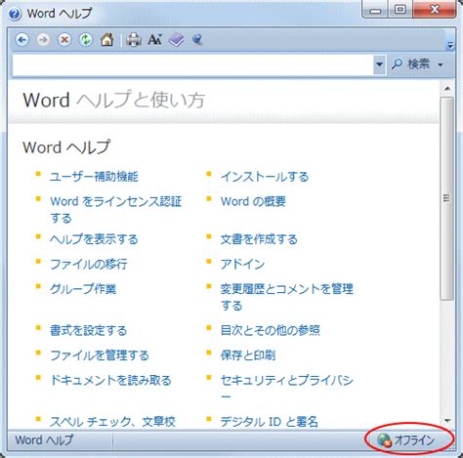Close the Word ヘルプ window
The image size is (463, 458).
click(x=435, y=10)
